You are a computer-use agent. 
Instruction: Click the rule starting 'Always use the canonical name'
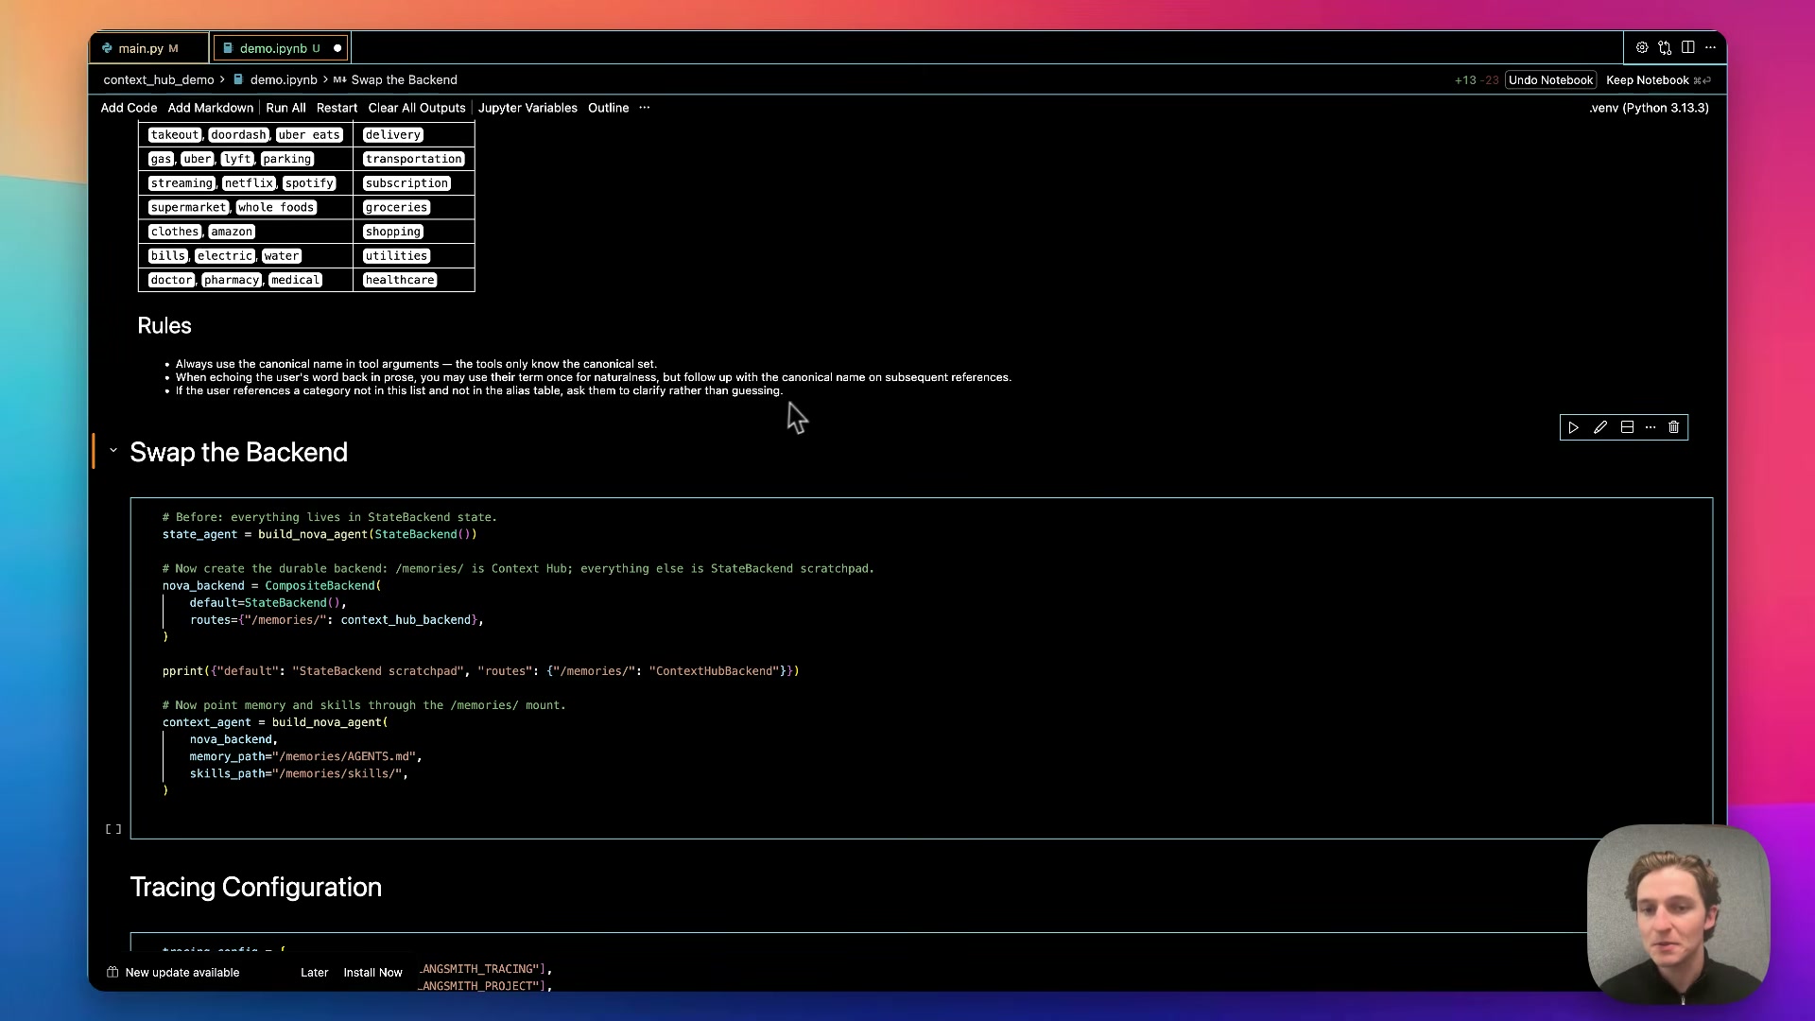click(416, 364)
